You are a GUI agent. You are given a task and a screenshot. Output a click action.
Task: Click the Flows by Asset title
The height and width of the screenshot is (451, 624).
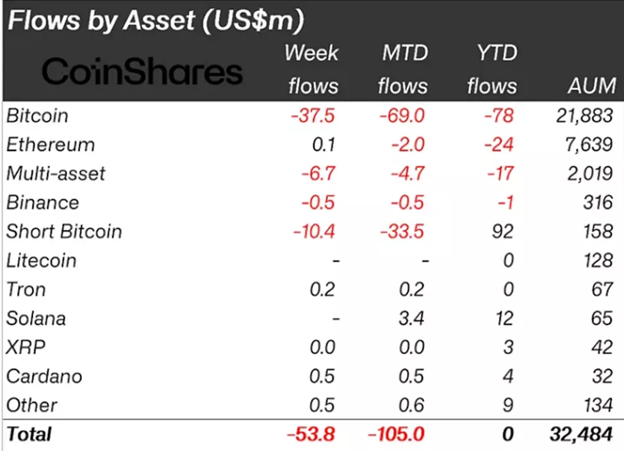(x=155, y=21)
